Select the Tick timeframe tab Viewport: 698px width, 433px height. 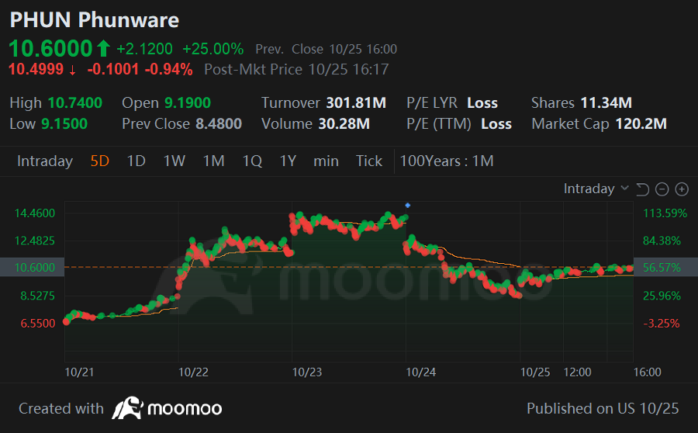(369, 161)
